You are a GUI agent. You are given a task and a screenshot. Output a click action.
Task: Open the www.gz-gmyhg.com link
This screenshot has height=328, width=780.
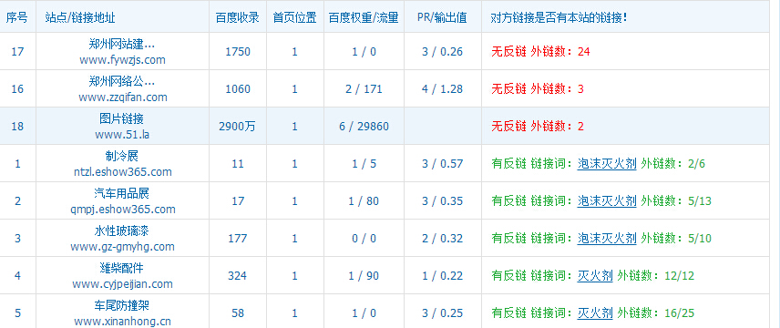[122, 247]
